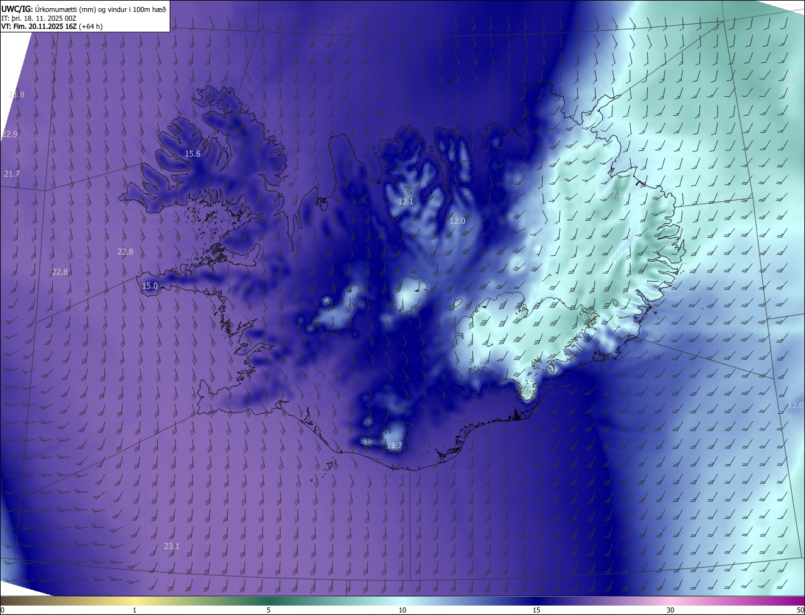805x615 pixels.
Task: Click the 30 tick on the color scale
Action: 670,610
